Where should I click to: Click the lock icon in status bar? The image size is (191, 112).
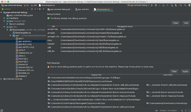[x=182, y=111]
